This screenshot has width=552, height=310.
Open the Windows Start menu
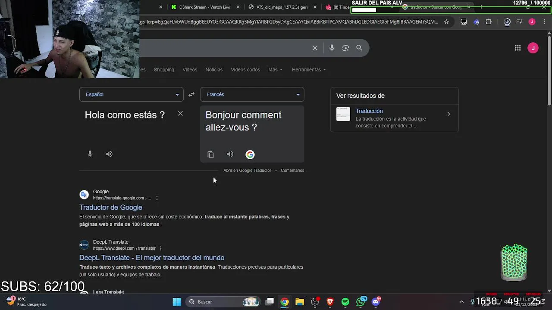click(177, 302)
